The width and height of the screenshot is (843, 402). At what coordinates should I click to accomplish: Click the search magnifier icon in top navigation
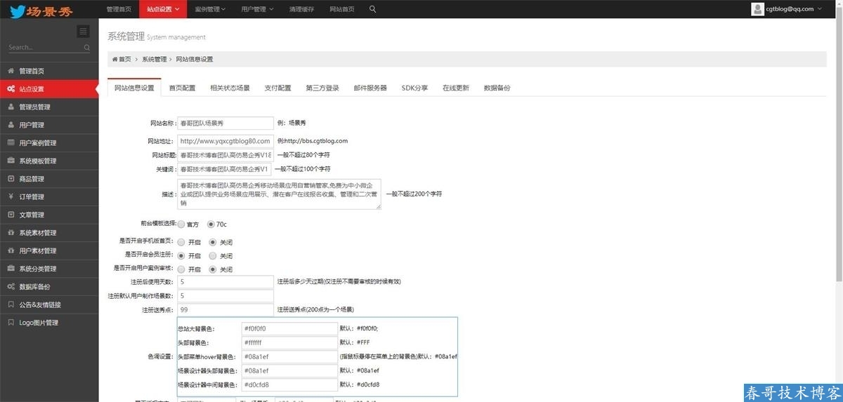pyautogui.click(x=372, y=9)
